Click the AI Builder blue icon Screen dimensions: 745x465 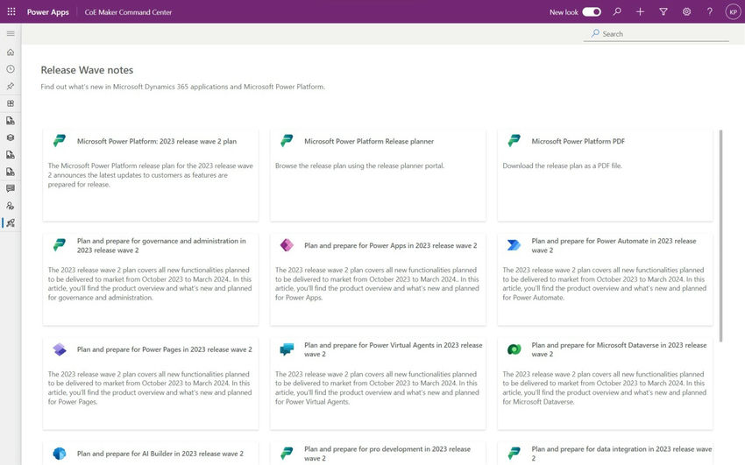coord(60,453)
